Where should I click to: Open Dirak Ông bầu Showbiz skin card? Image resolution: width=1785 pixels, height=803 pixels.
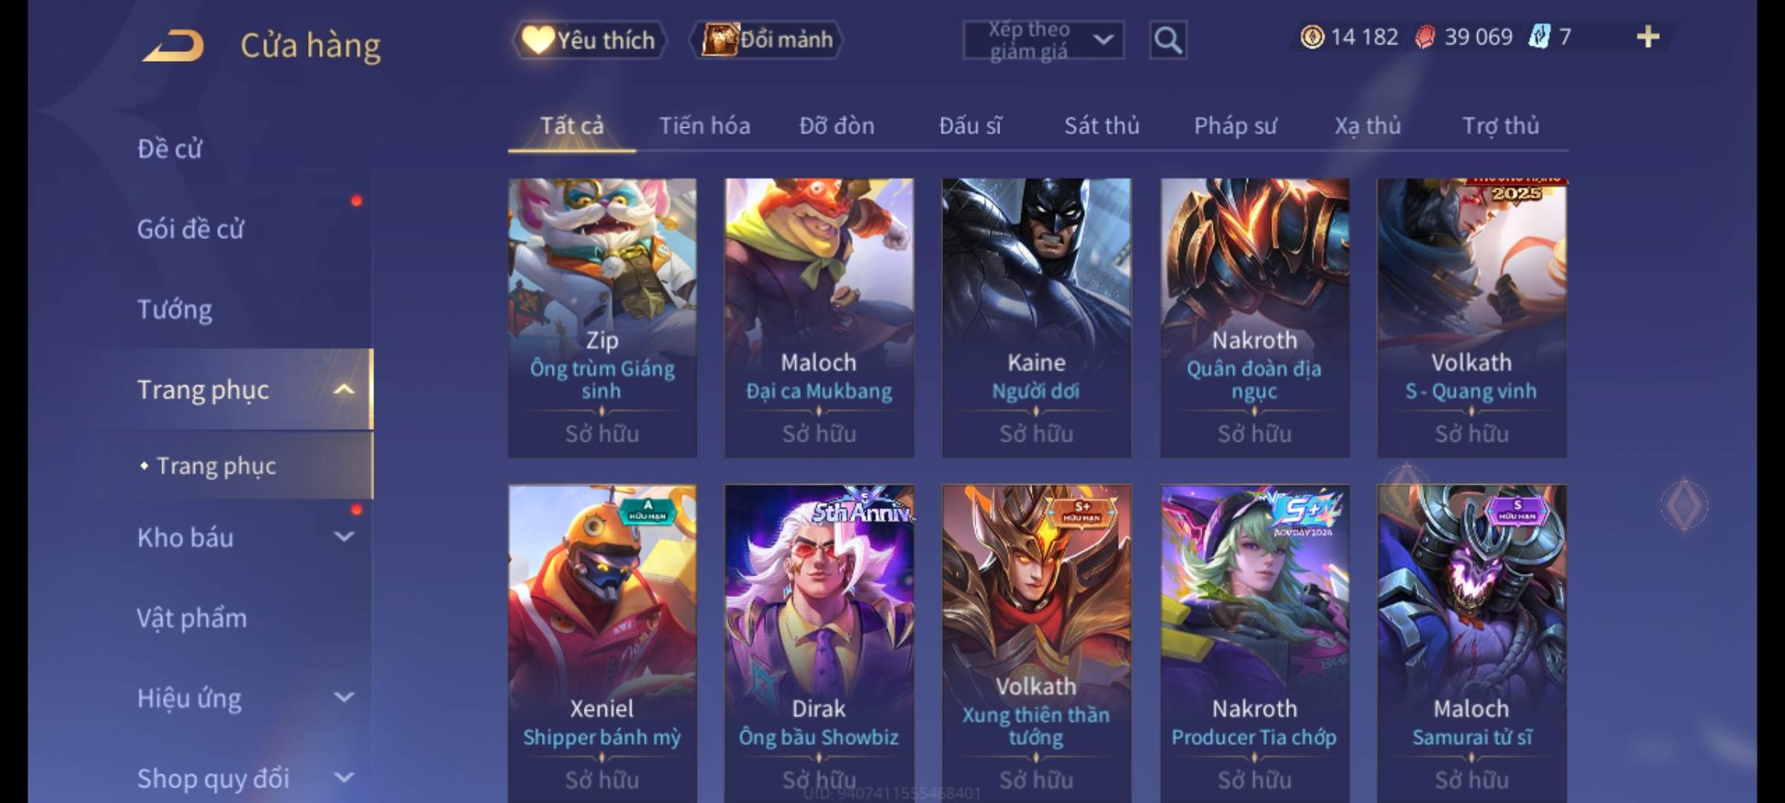(x=819, y=643)
